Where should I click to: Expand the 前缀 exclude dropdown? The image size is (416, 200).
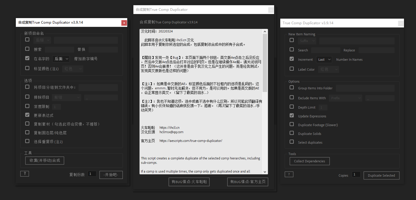point(67,97)
